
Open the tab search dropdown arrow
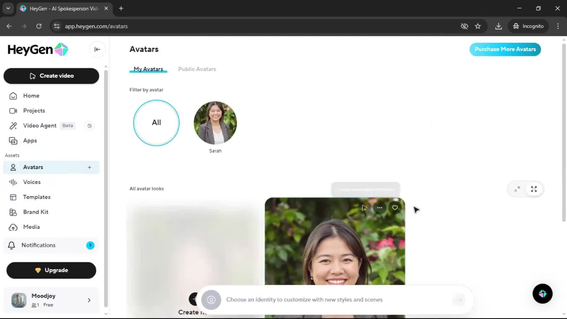pos(8,8)
